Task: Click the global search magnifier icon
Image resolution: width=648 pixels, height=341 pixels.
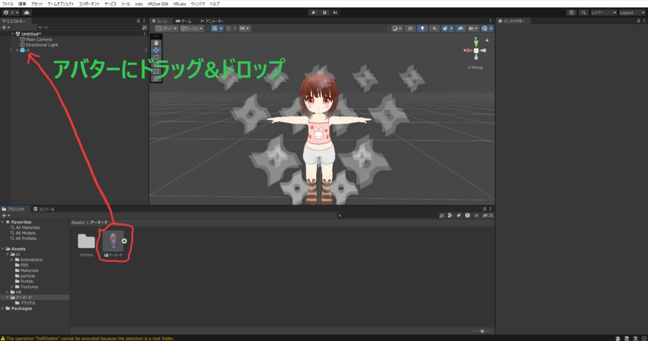Action: click(583, 13)
